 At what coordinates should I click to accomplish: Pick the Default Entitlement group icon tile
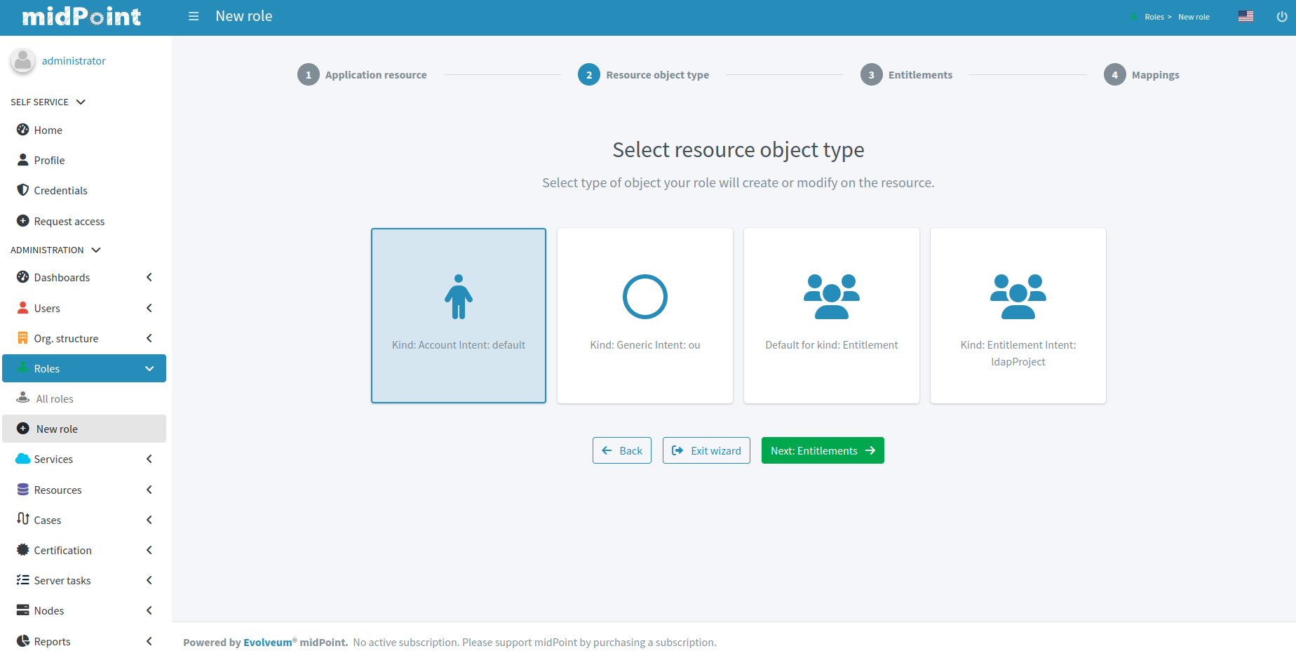[831, 297]
